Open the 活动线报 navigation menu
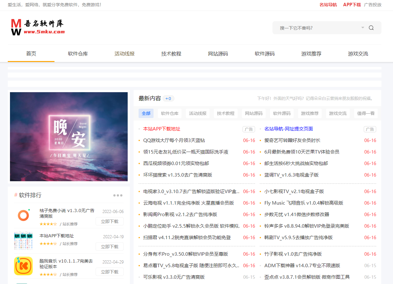Screen dimensions: 393x284 125,54
